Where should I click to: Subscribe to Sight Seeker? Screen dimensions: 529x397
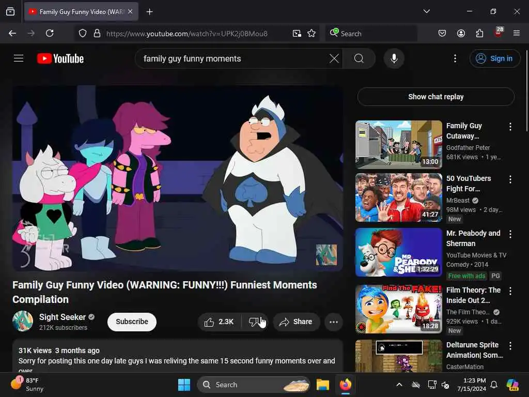coord(132,322)
